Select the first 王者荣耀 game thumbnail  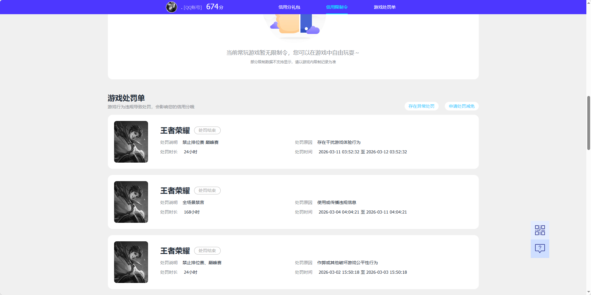click(131, 142)
